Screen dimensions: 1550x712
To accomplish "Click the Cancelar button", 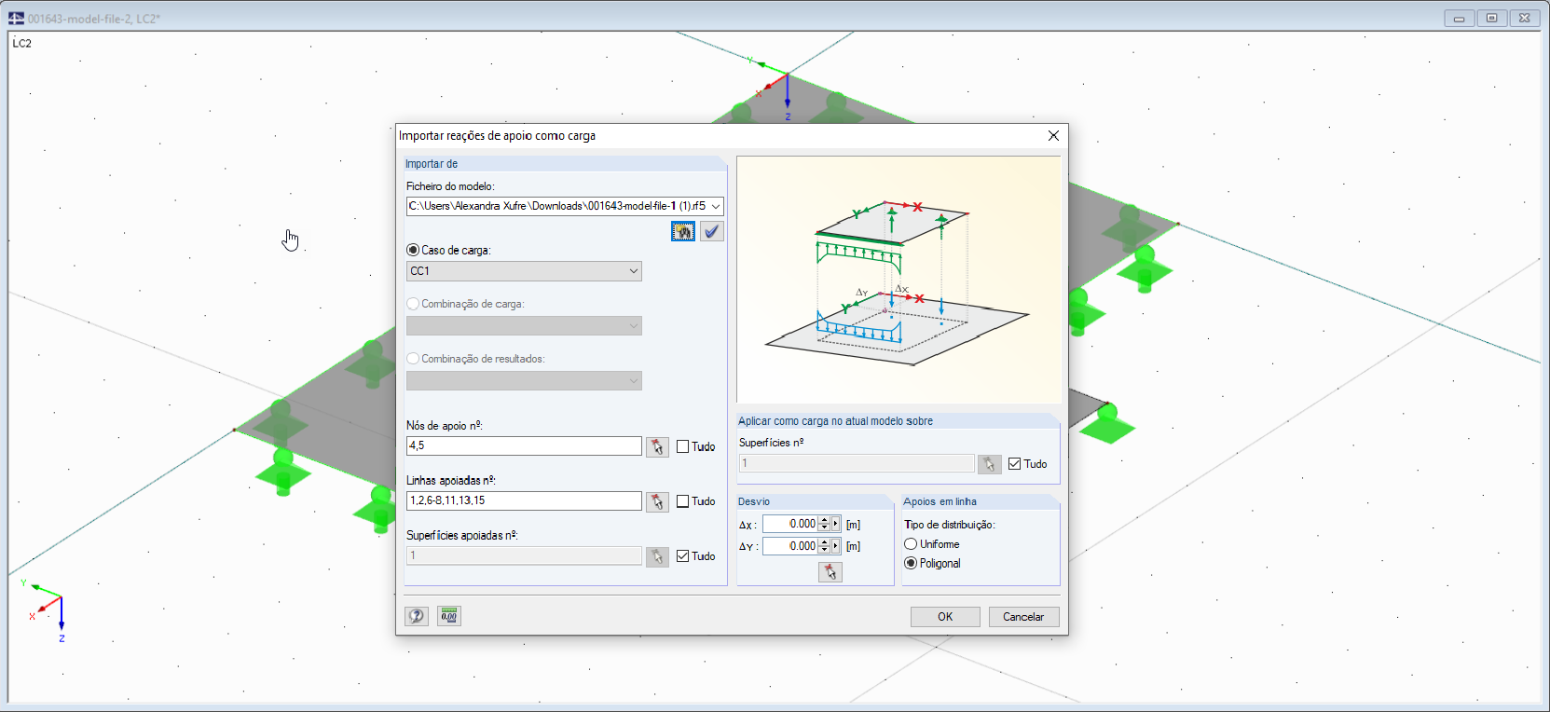I will click(1023, 617).
